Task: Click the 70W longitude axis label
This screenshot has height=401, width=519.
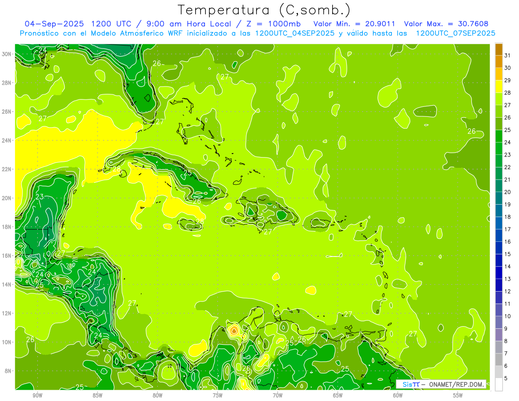Action: 278,395
